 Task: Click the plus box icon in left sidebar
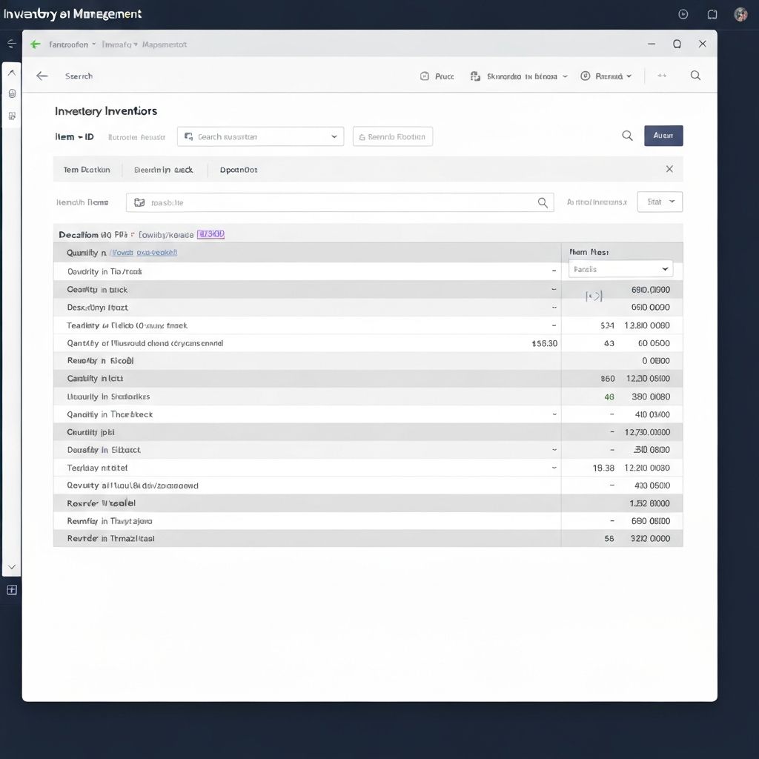[12, 590]
